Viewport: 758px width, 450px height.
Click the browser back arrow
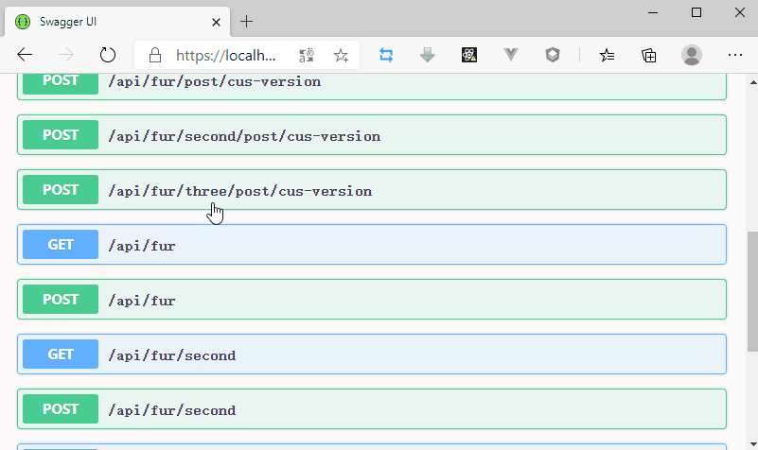[26, 55]
